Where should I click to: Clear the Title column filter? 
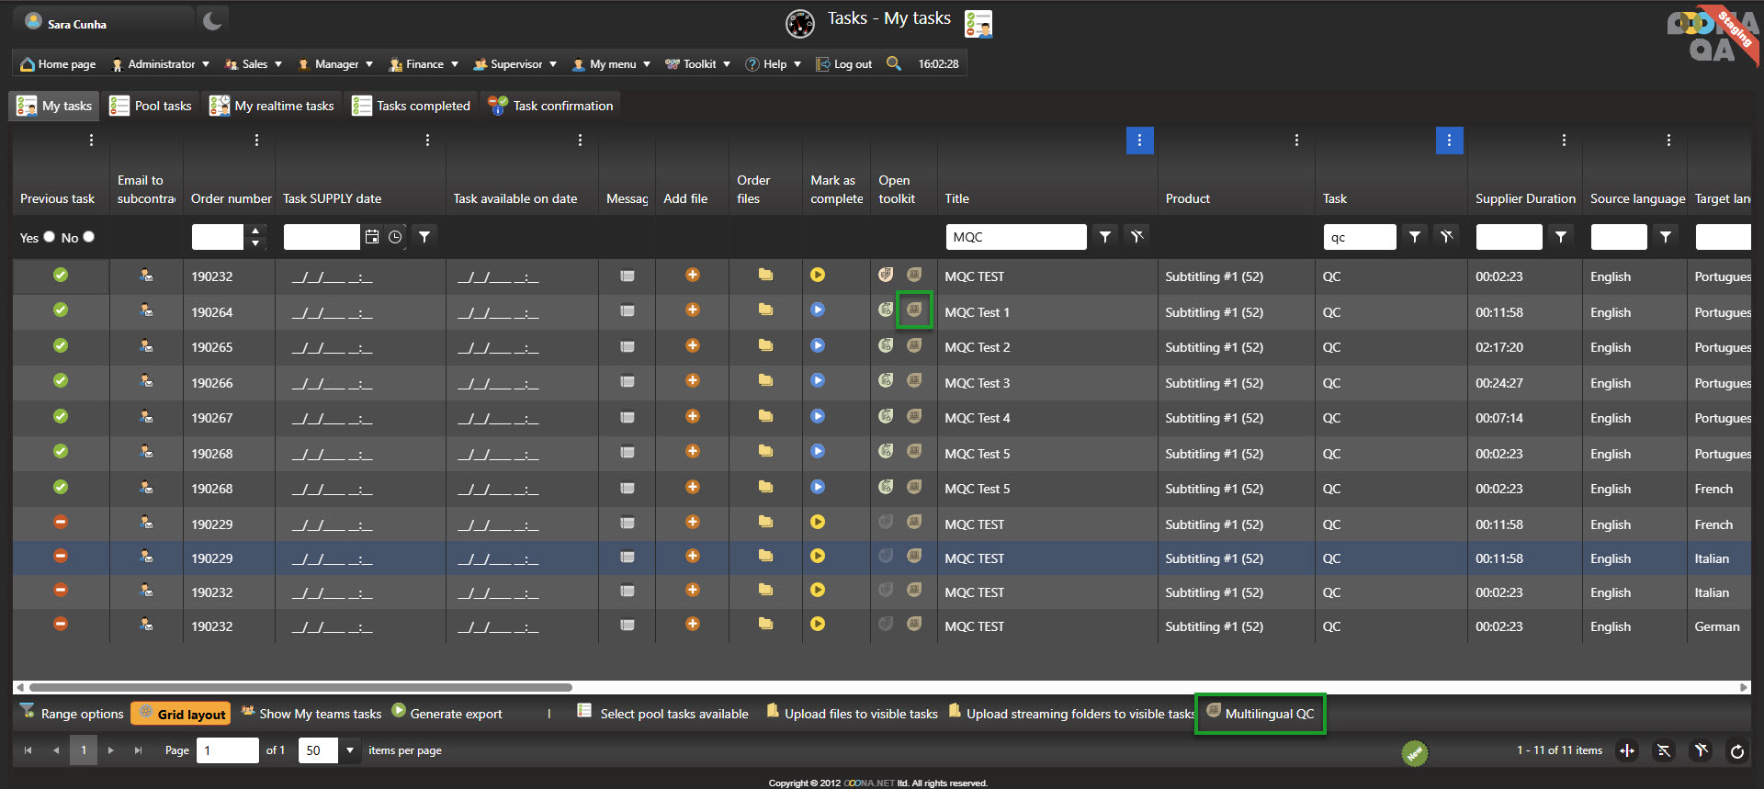click(x=1137, y=237)
